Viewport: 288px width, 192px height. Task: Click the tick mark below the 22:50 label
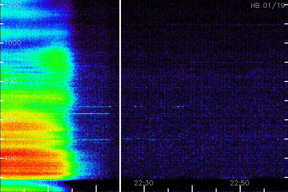pyautogui.click(x=240, y=189)
